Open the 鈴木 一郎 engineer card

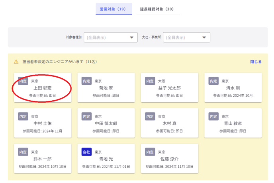(x=42, y=159)
